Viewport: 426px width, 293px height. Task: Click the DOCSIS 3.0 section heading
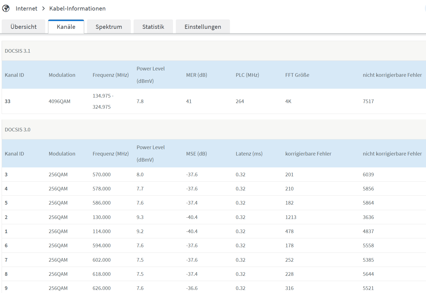pyautogui.click(x=17, y=130)
